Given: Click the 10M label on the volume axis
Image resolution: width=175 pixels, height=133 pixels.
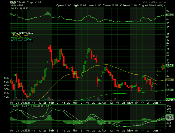Looking at the screenshot, I should pyautogui.click(x=7, y=97).
